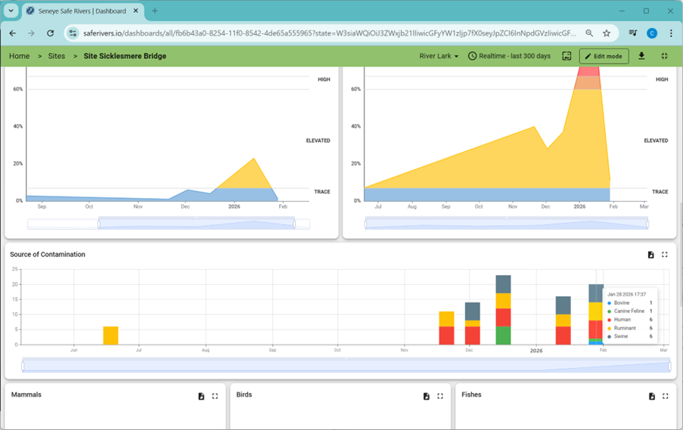The height and width of the screenshot is (430, 683).
Task: Click the June yellow Ruminant bar
Action: click(110, 336)
